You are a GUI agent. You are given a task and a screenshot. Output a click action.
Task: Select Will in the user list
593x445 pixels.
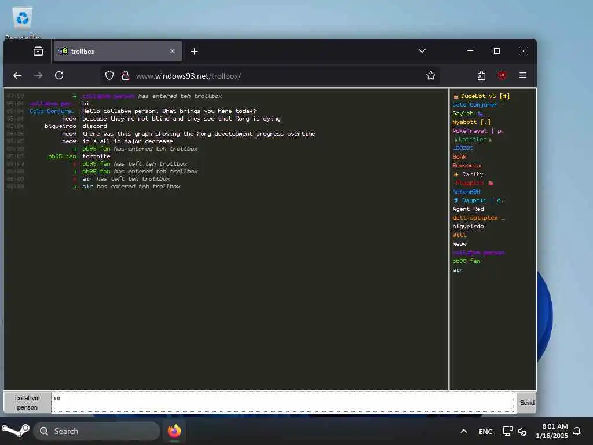click(x=459, y=235)
